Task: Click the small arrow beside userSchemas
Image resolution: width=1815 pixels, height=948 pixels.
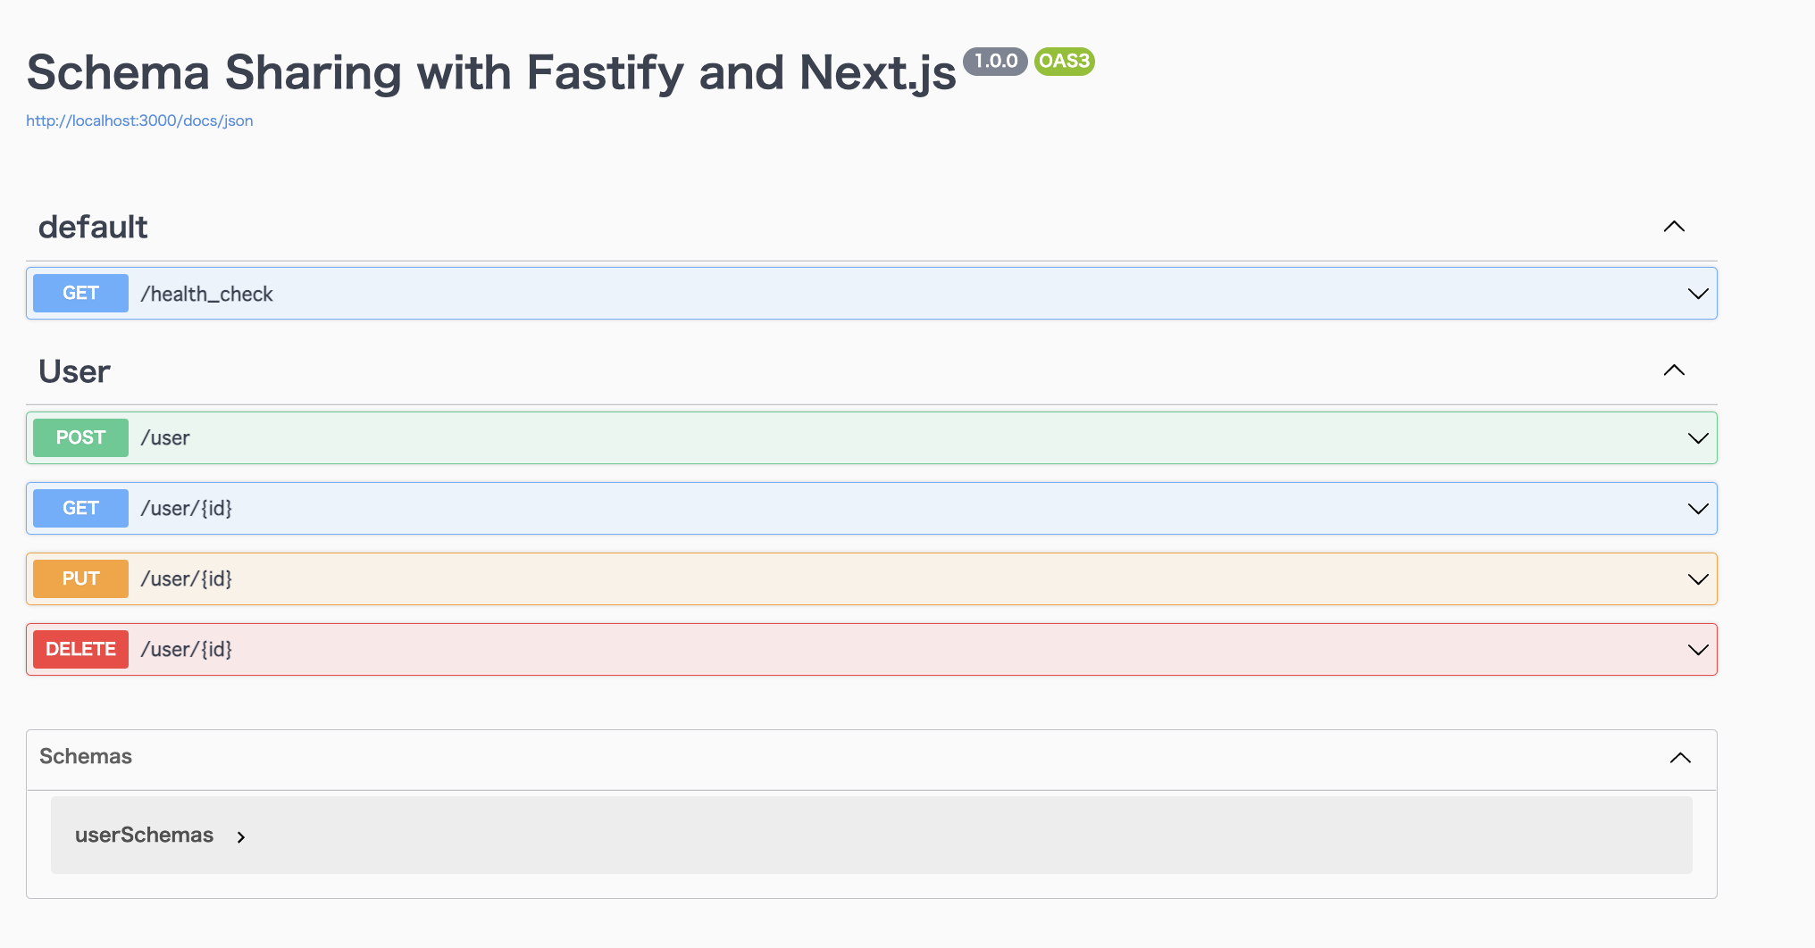Action: 240,837
